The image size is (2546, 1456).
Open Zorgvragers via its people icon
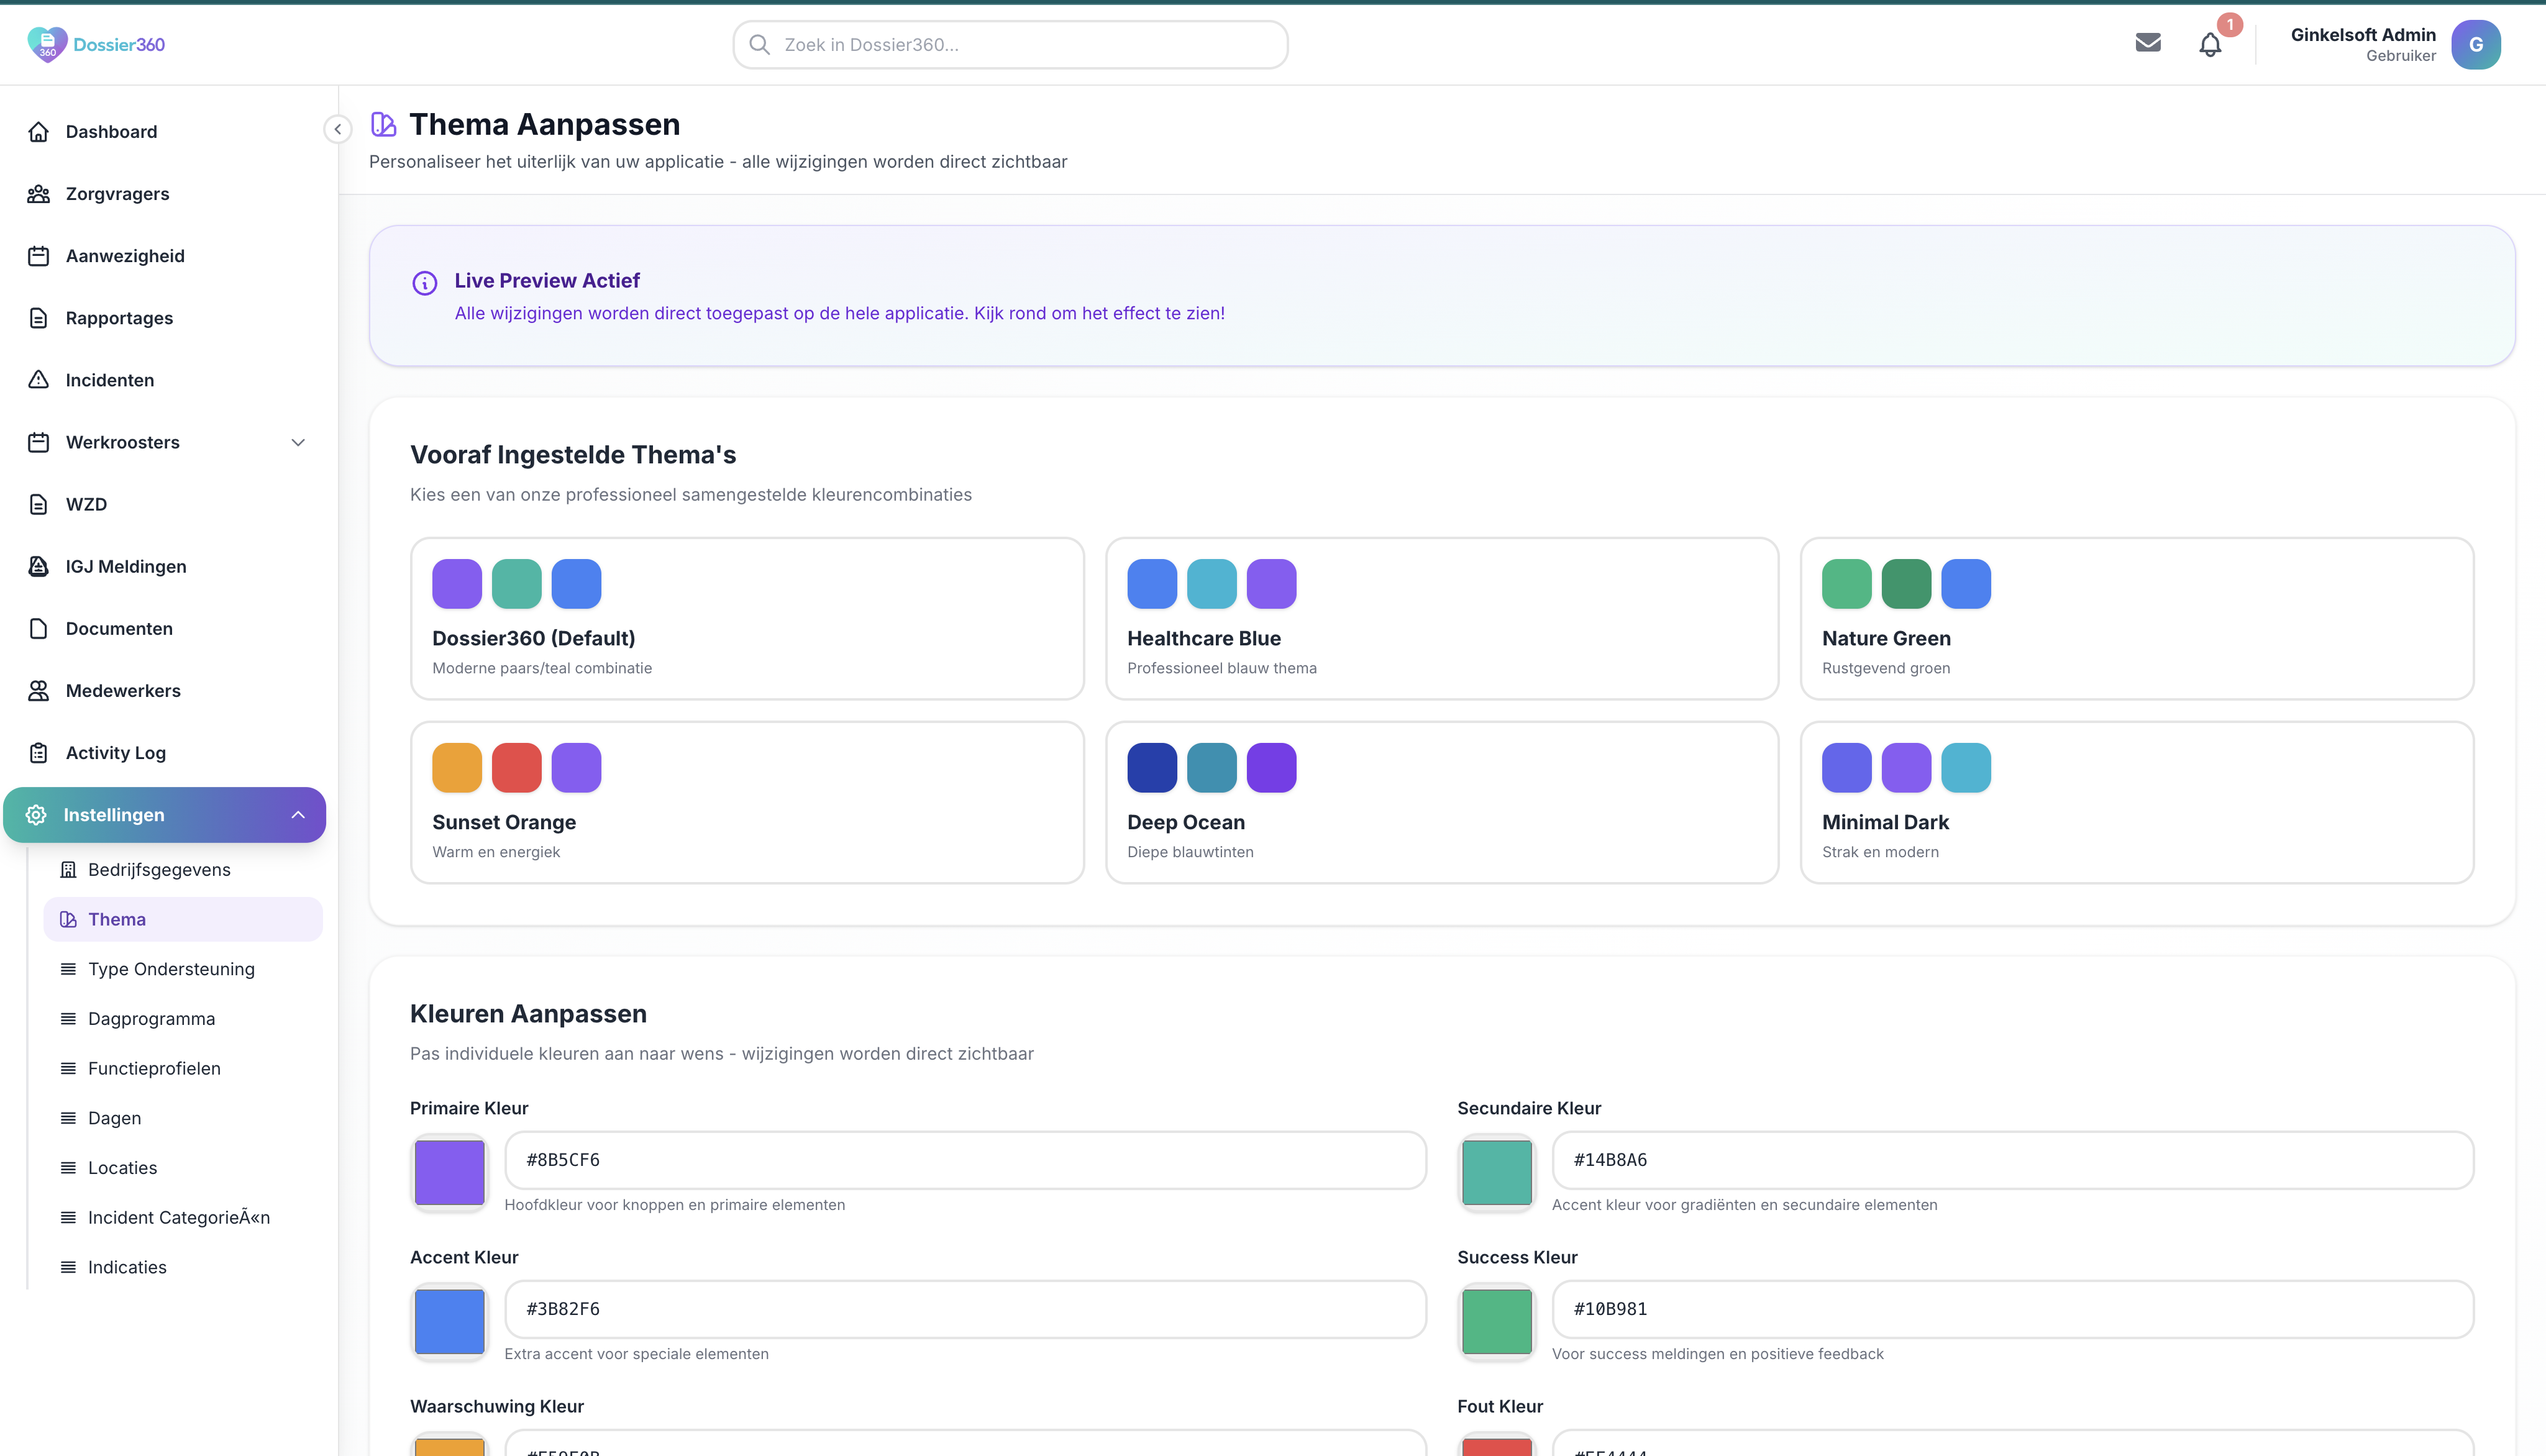click(39, 194)
